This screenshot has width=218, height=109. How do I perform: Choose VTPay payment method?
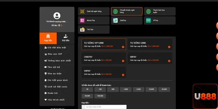(160, 20)
